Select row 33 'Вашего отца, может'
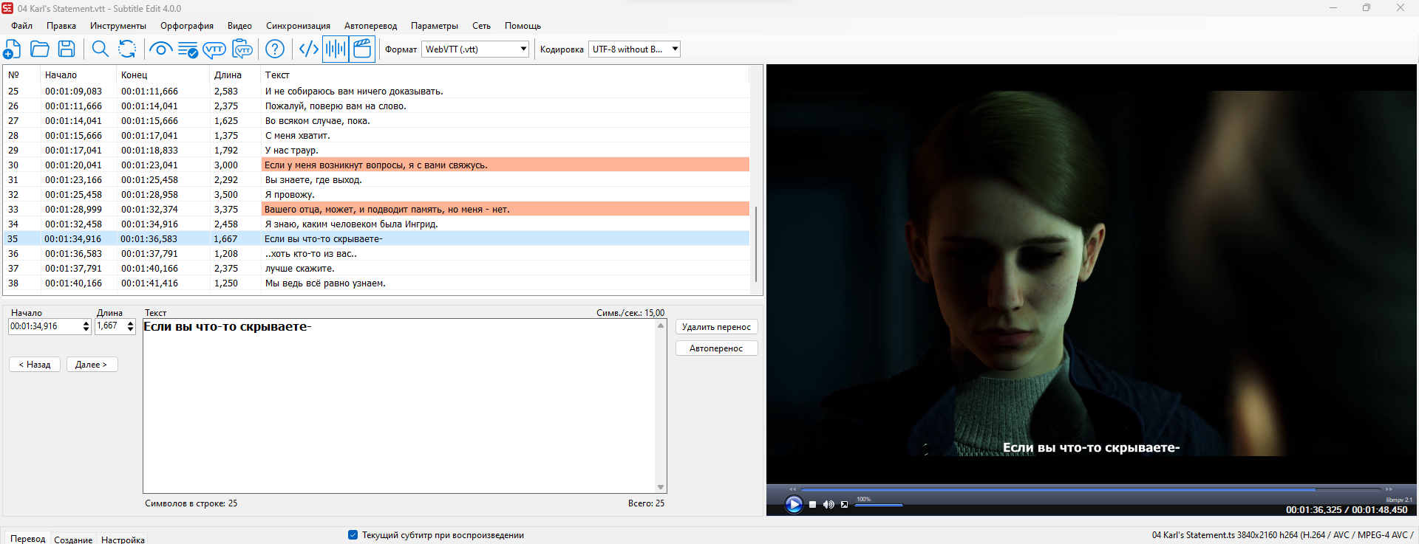Screen dimensions: 1419x544 [376, 209]
